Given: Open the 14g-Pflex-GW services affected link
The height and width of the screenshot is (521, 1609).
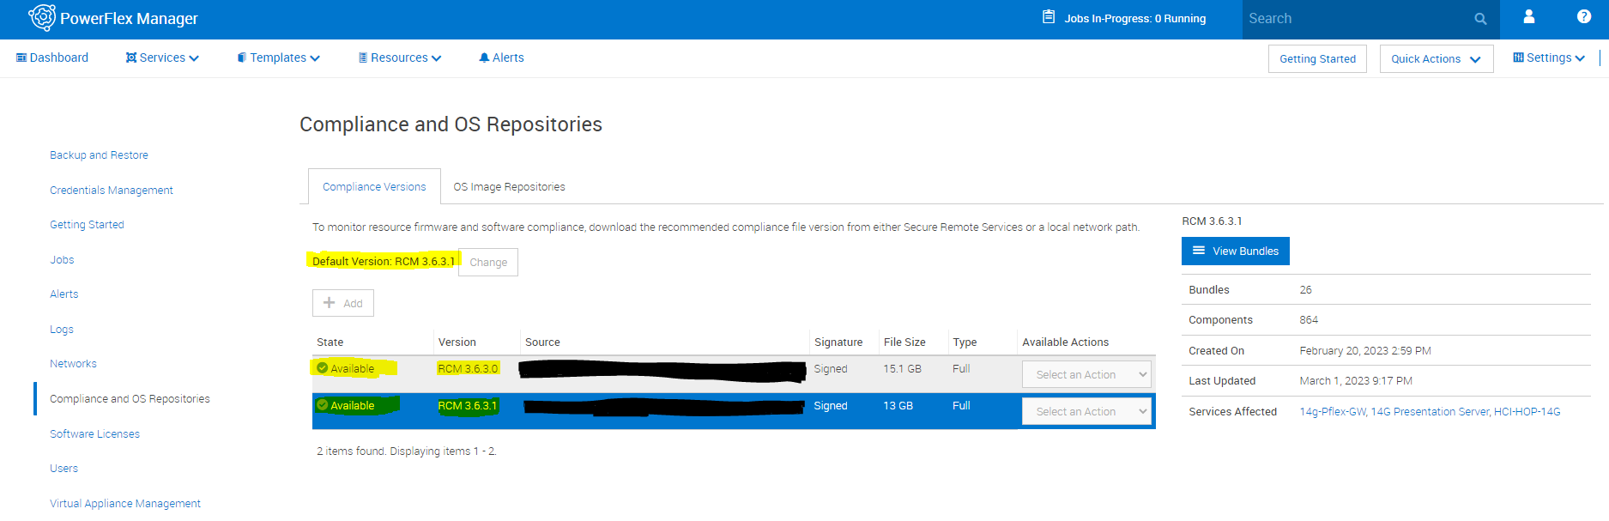Looking at the screenshot, I should click(1333, 412).
